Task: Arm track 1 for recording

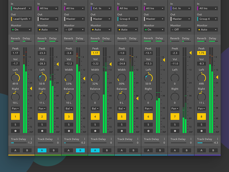Action: point(15,131)
